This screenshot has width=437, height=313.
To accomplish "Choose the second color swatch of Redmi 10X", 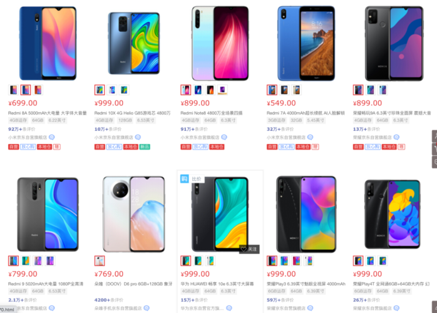I will pyautogui.click(x=112, y=90).
